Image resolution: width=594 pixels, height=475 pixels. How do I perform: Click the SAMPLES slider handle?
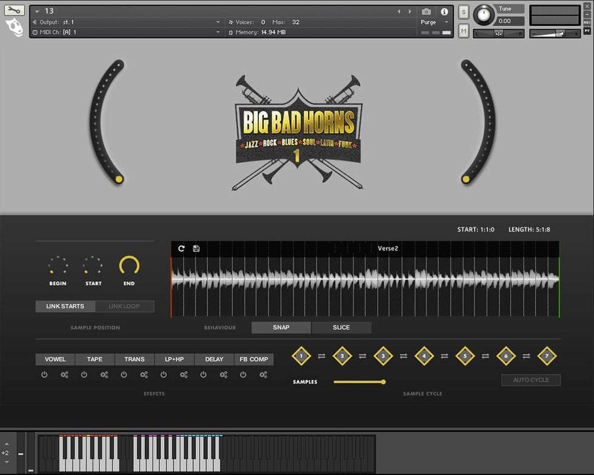click(383, 382)
